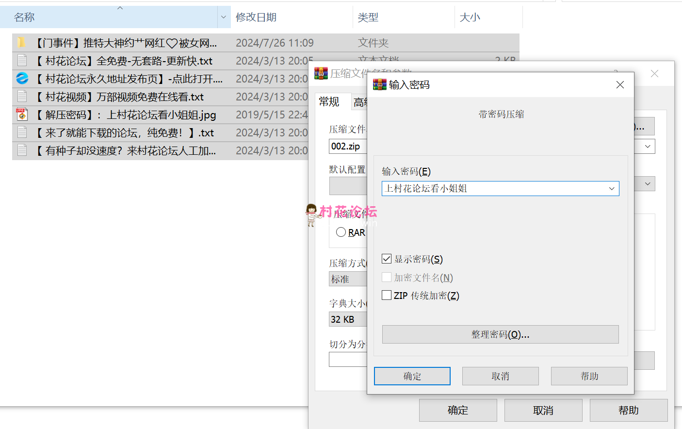This screenshot has height=429, width=682.
Task: Click the 002.zip archive name field
Action: (x=347, y=147)
